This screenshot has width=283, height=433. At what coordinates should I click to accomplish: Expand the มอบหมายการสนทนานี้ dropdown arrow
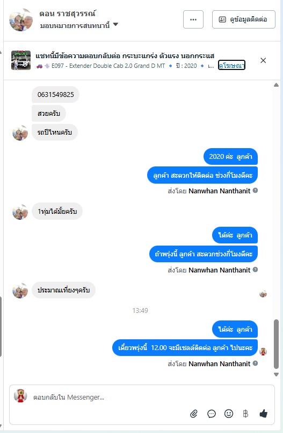(x=116, y=24)
